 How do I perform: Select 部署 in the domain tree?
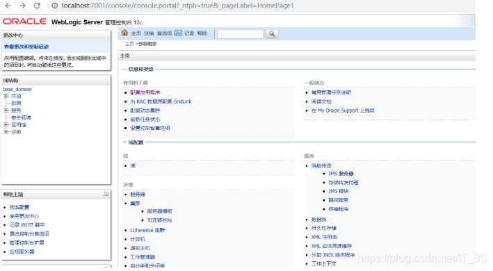pyautogui.click(x=16, y=104)
